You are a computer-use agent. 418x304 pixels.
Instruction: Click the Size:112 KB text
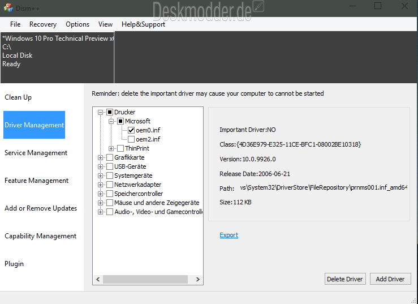tap(235, 202)
